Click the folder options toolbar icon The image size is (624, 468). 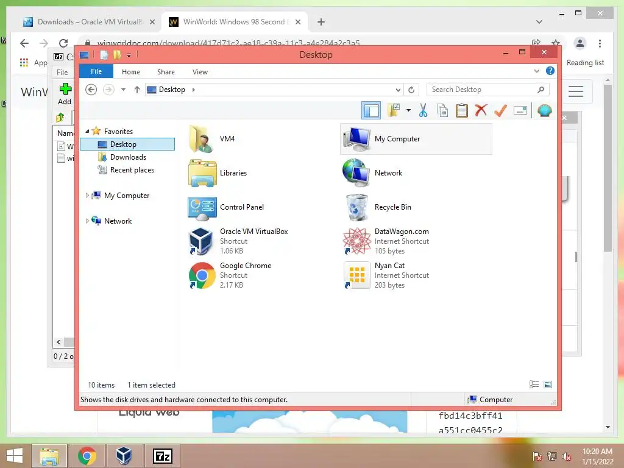click(394, 110)
